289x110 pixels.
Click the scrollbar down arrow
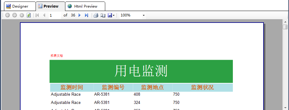coord(285,108)
